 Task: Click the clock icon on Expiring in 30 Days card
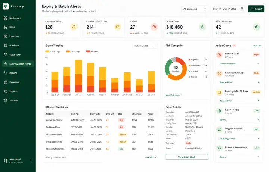tap(74, 27)
